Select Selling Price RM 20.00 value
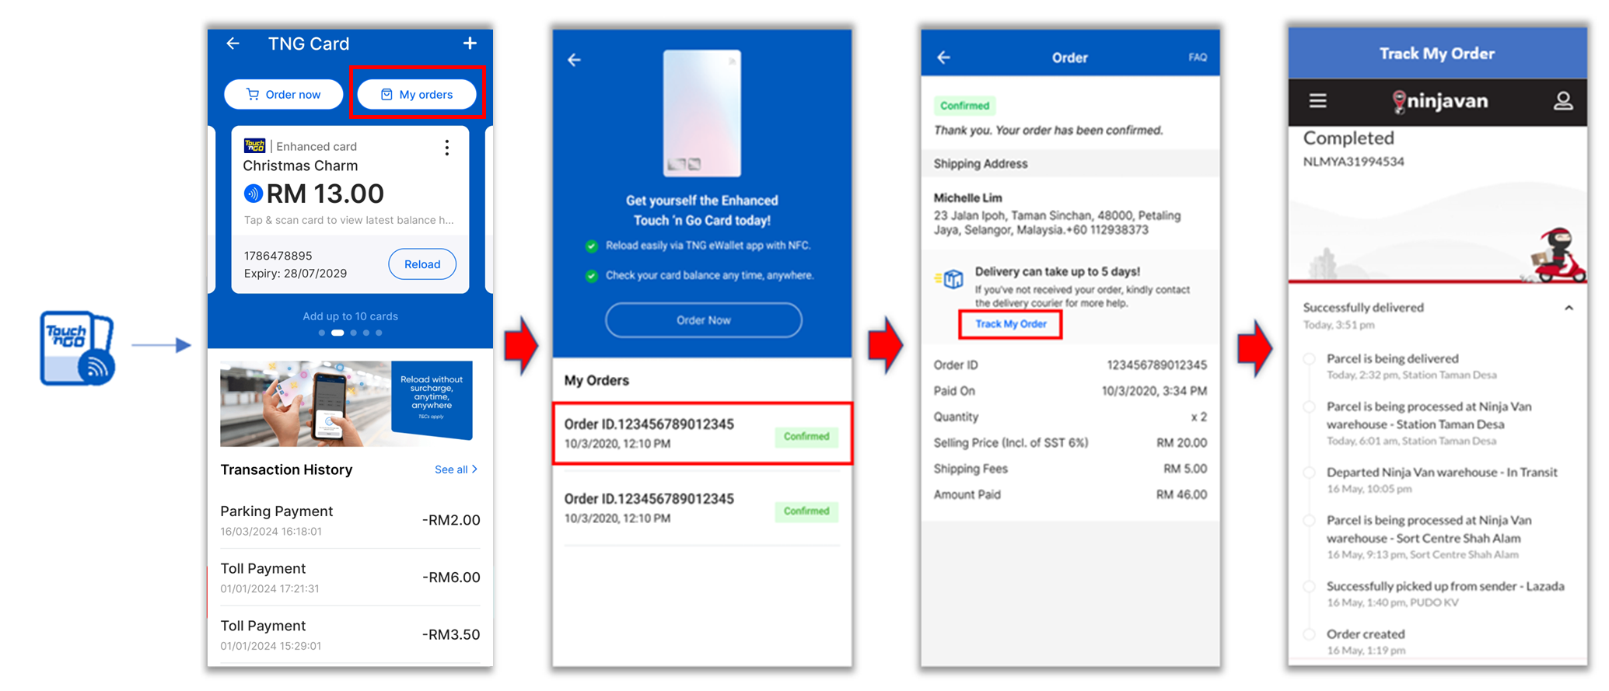 (1181, 443)
